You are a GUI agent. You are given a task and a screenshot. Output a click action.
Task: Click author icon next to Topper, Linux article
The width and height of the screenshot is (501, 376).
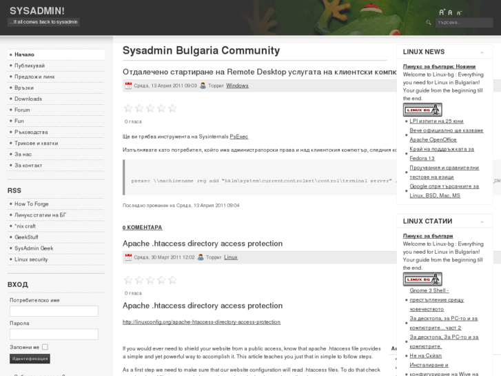point(201,257)
